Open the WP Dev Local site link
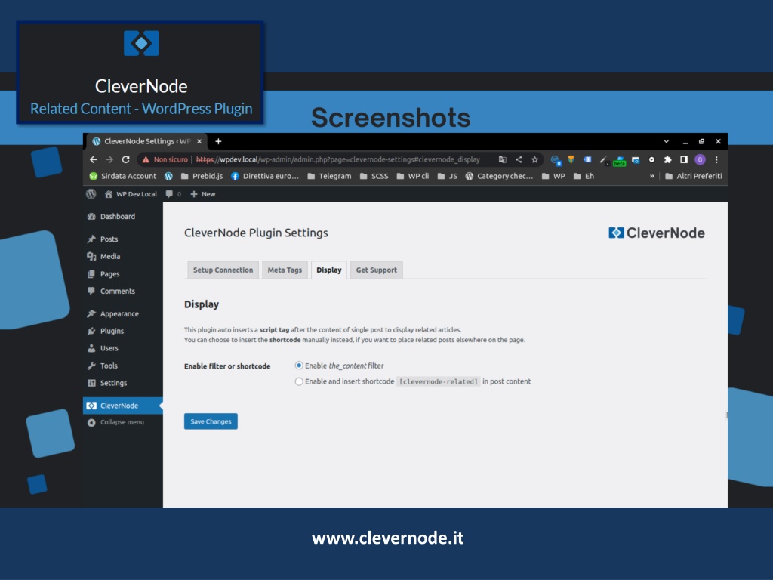This screenshot has height=580, width=773. (x=131, y=194)
